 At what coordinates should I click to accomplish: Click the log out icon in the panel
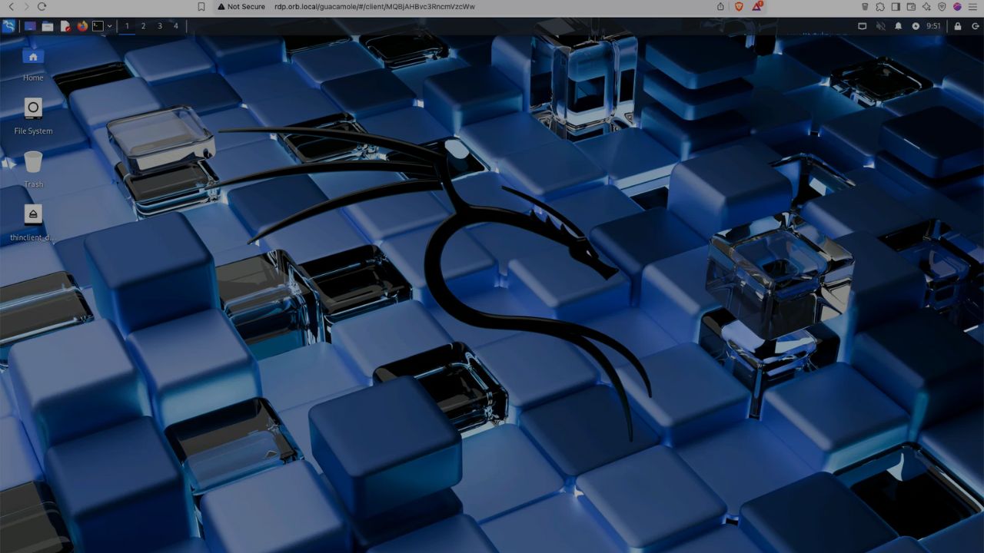click(975, 26)
